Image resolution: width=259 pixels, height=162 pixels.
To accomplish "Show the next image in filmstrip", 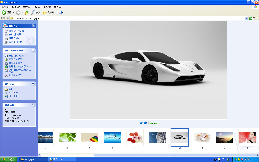I will pos(145,123).
